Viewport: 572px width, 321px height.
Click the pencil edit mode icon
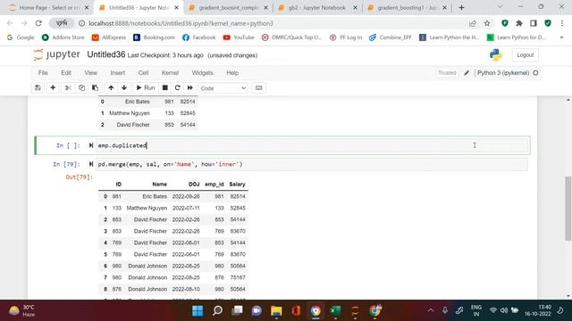[x=467, y=73]
